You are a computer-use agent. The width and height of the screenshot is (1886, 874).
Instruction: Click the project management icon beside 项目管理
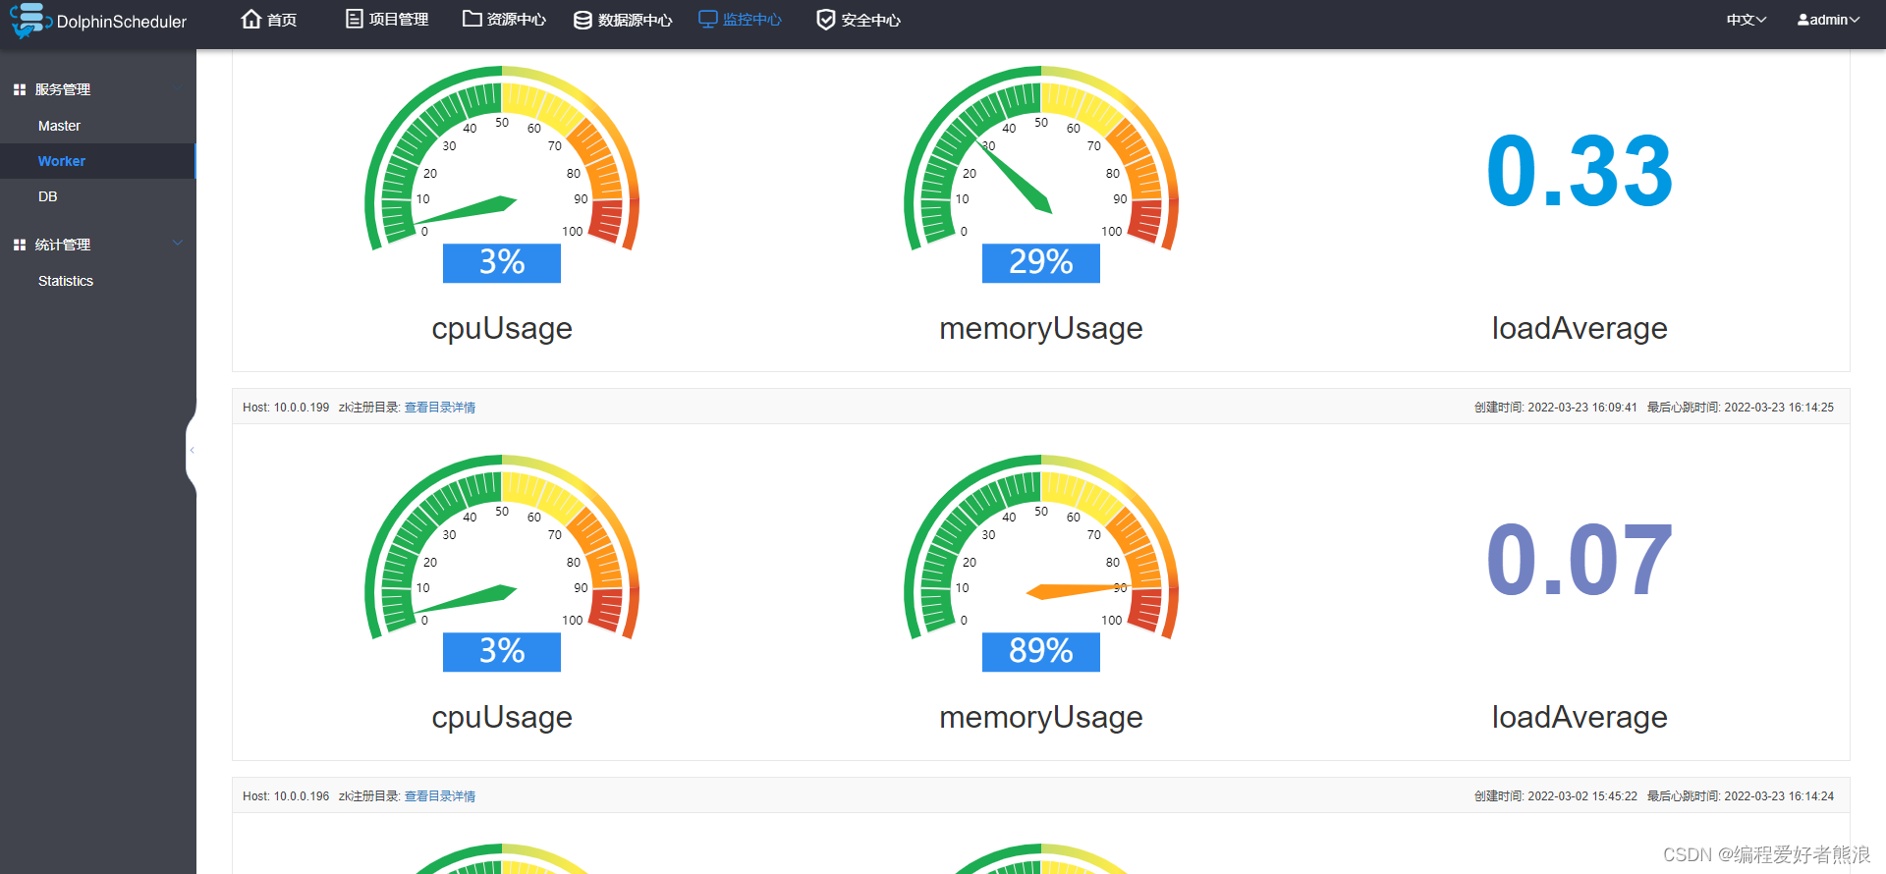click(x=355, y=20)
